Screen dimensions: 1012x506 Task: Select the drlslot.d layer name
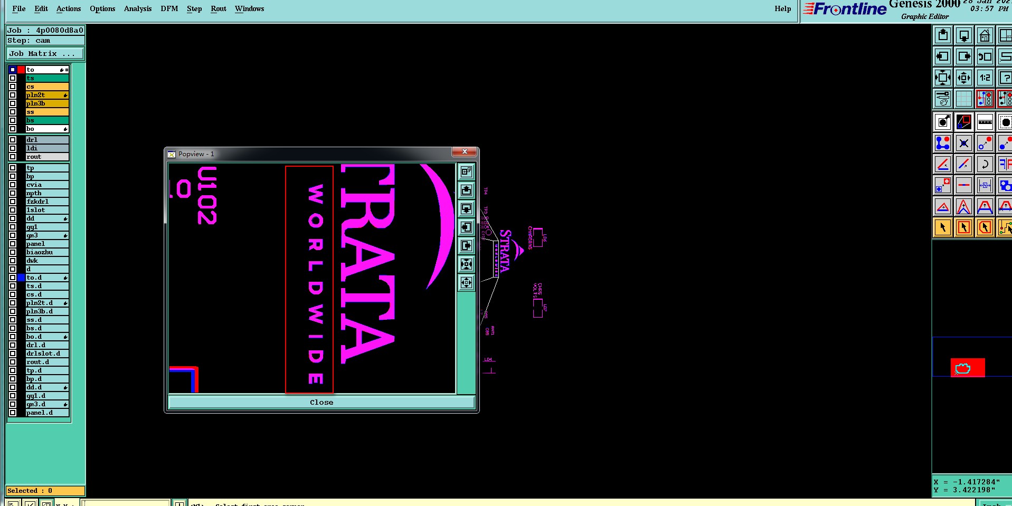[48, 354]
